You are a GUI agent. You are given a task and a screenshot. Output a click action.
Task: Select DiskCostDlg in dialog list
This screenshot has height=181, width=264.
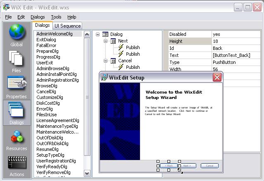tap(48, 103)
